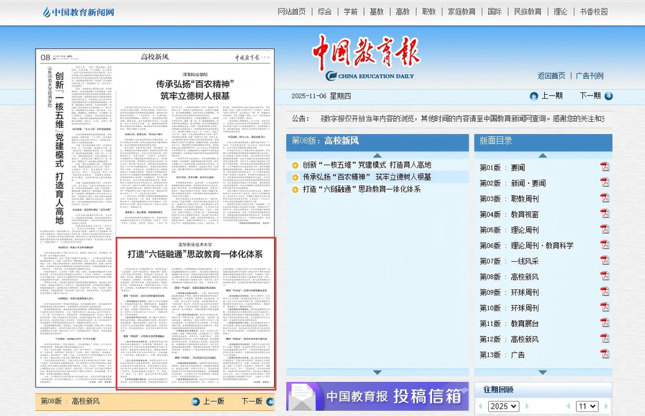The image size is (645, 416).
Task: Click the 返回首页 link
Action: tap(551, 75)
